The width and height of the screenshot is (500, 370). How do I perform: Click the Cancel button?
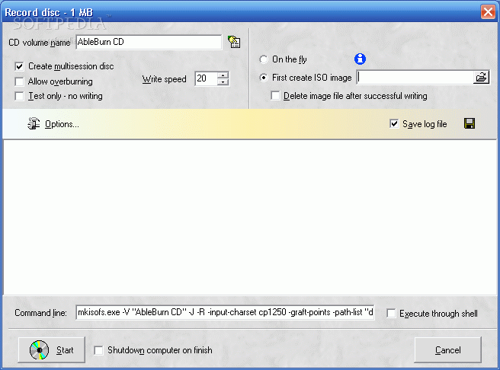(447, 350)
